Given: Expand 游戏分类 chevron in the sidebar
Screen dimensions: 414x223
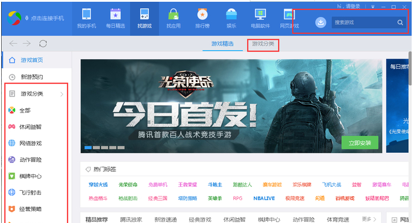Looking at the screenshot, I should [x=62, y=94].
